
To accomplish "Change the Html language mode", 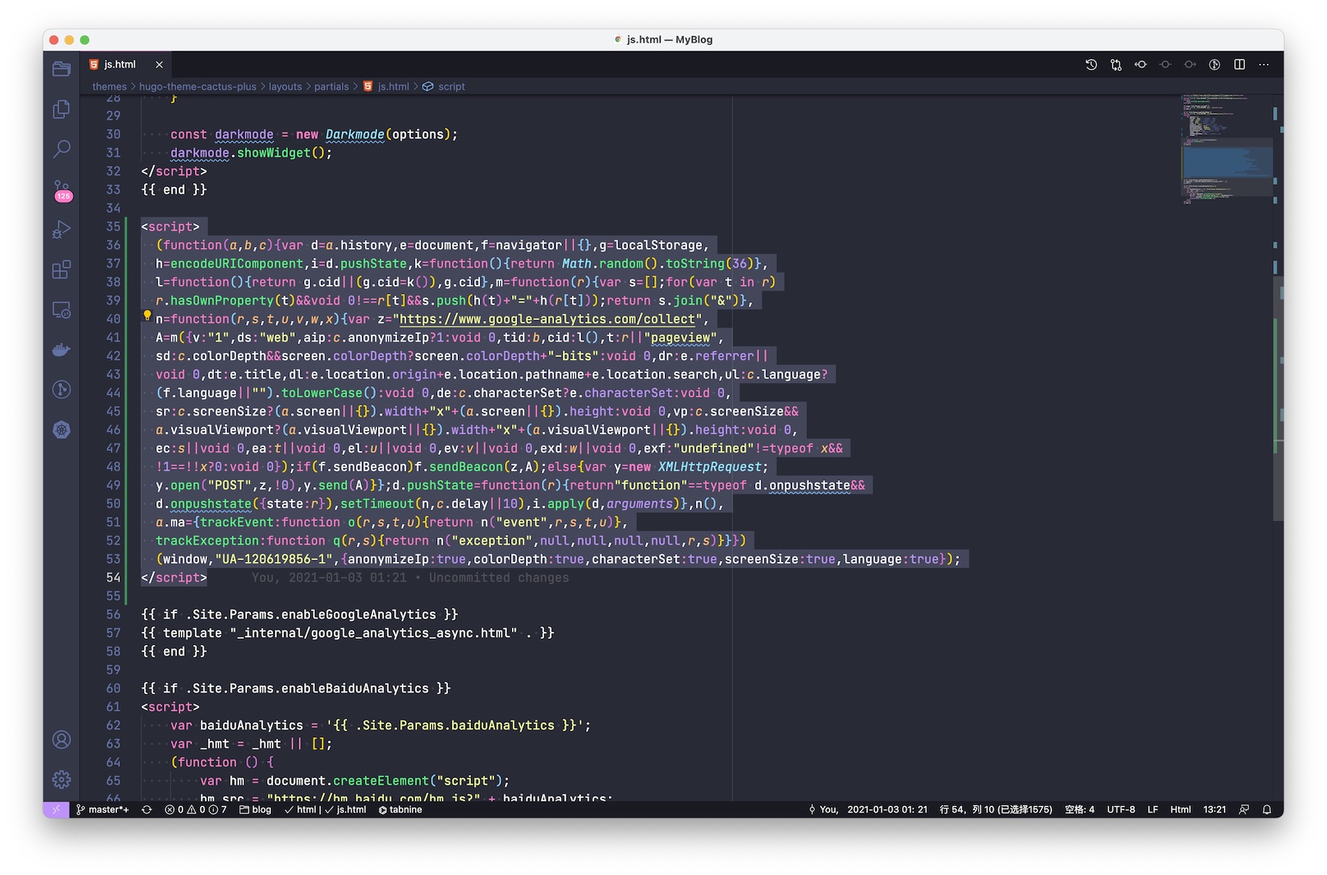I will tap(1181, 810).
